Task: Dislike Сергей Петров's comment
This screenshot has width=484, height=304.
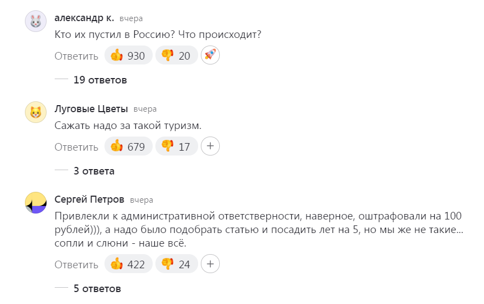Action: 176,264
